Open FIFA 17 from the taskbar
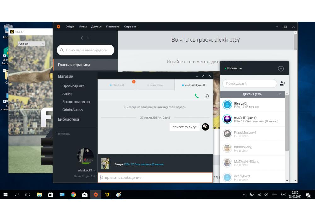 pyautogui.click(x=107, y=194)
